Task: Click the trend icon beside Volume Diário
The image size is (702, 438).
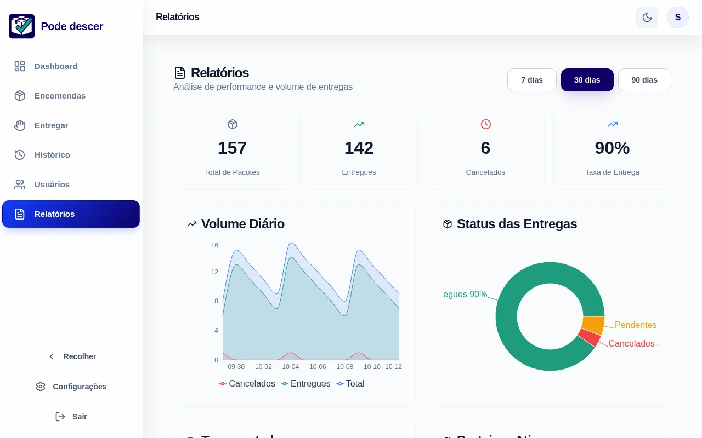Action: [192, 224]
